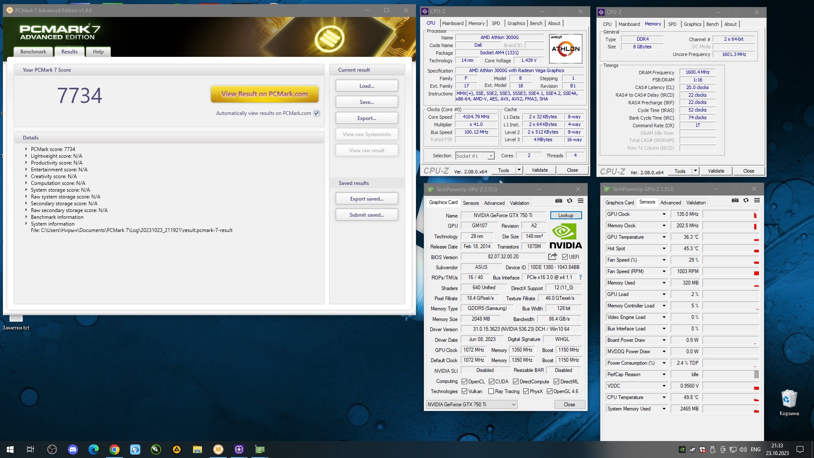This screenshot has width=814, height=458.
Task: Open Windows Security tray icon
Action: coord(702,450)
